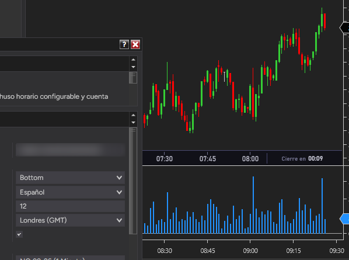Open the partially visible dropdown at dialog bottom

71,258
